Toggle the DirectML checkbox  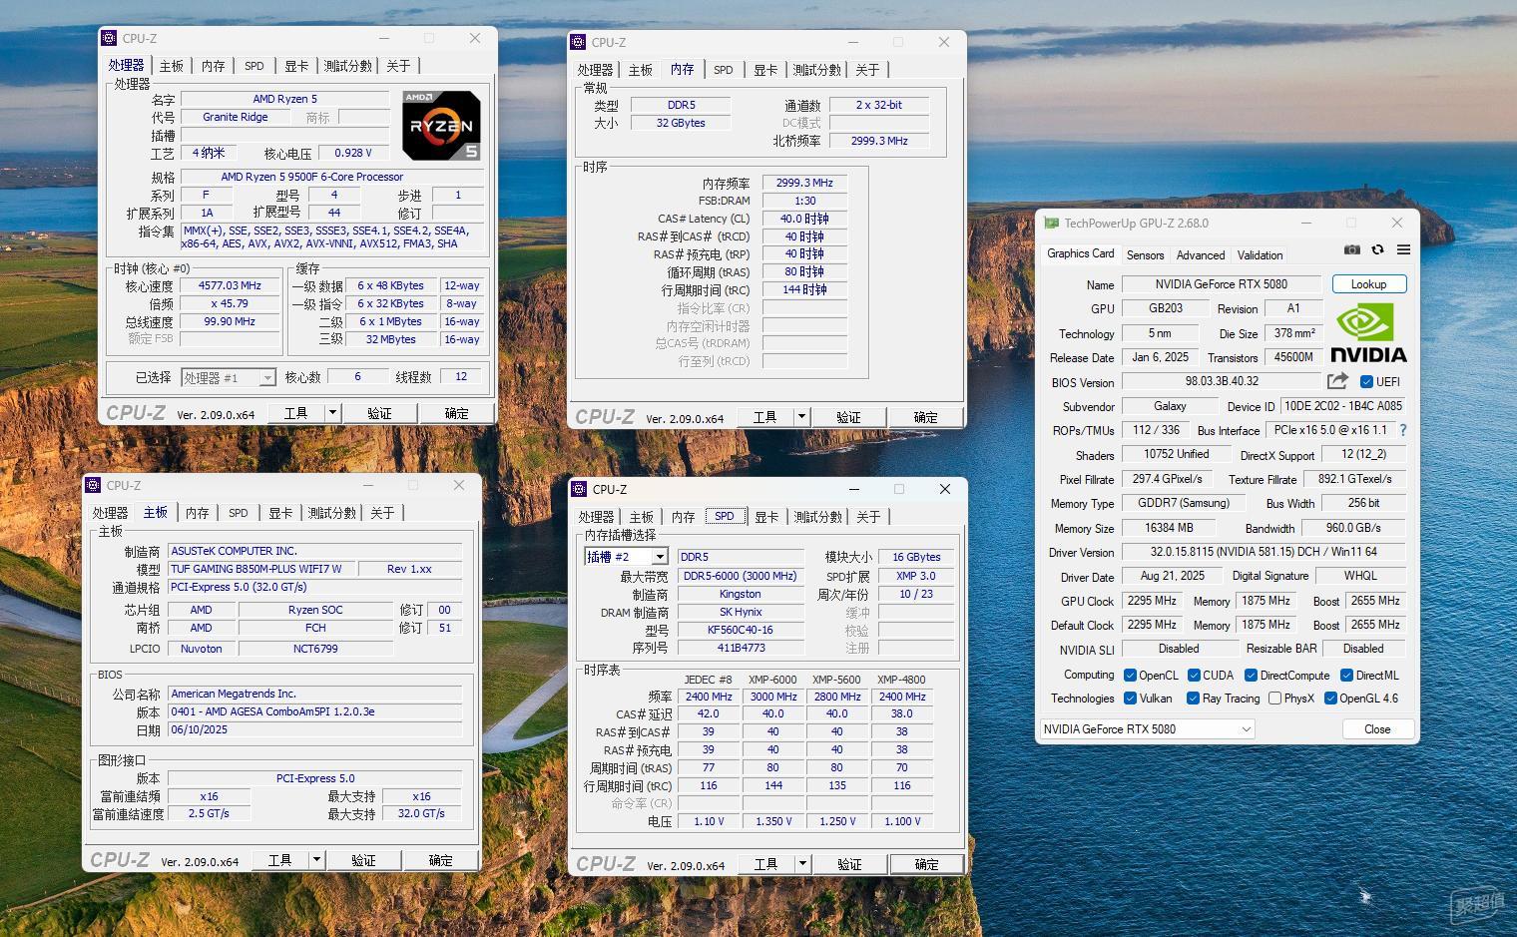point(1347,676)
